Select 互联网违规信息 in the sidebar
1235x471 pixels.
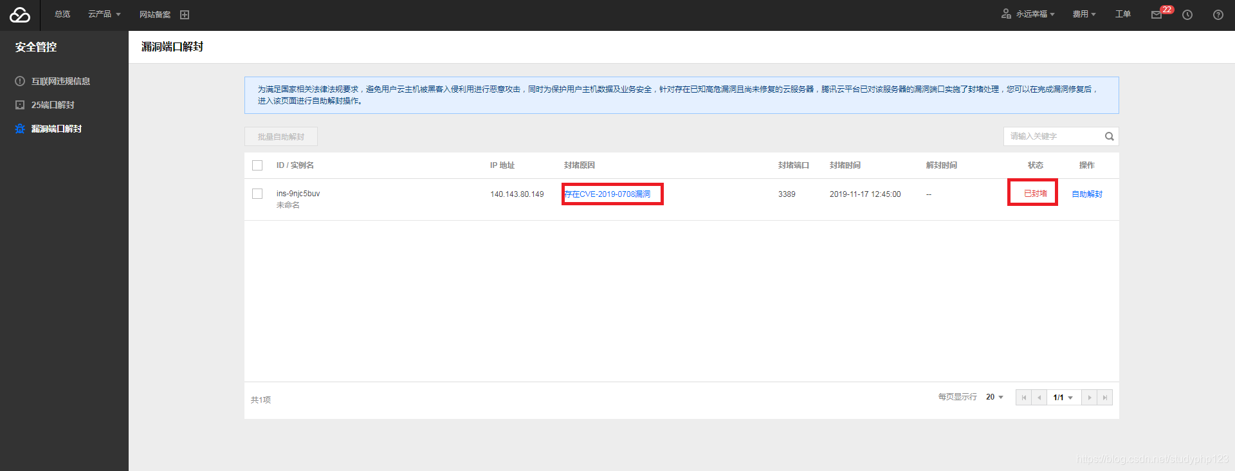(x=60, y=81)
